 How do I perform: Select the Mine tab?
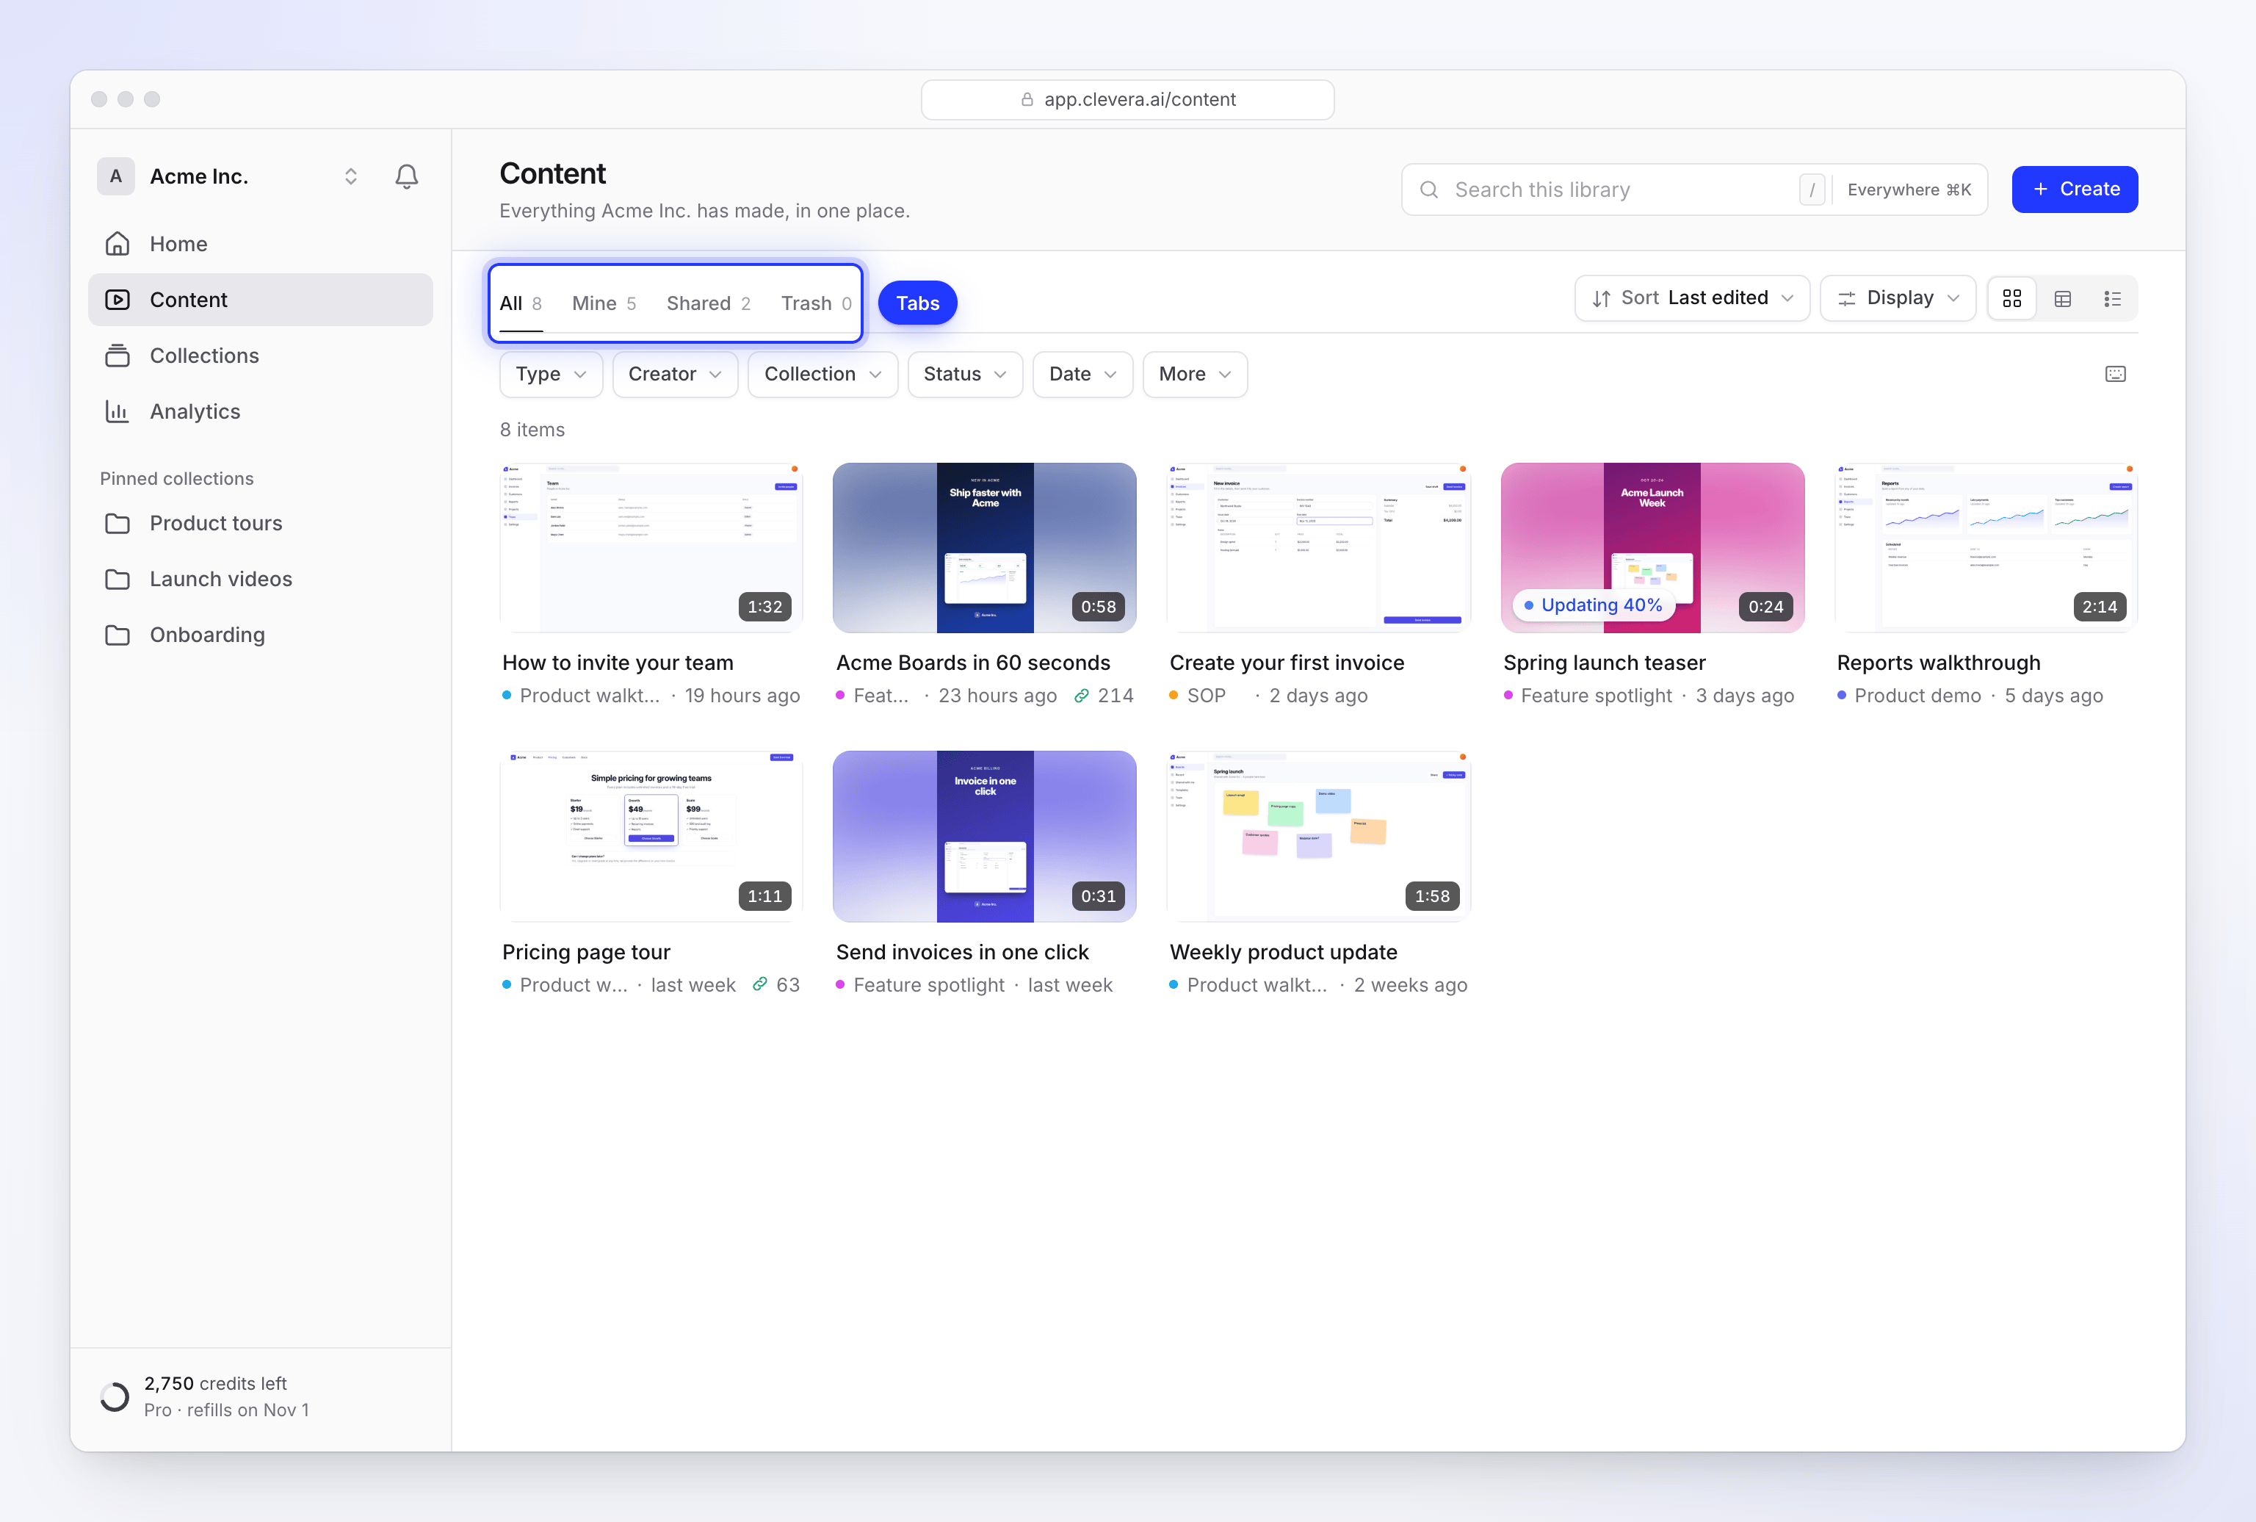[x=604, y=304]
